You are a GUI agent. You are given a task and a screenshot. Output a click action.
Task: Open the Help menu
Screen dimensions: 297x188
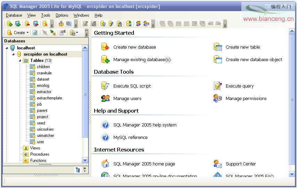tap(98, 15)
